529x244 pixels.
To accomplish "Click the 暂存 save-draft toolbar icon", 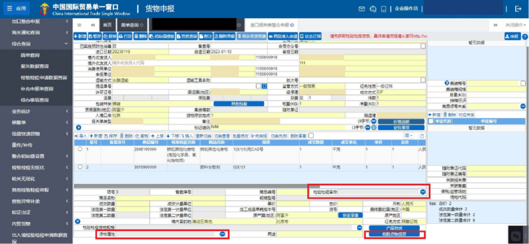I will click(95, 36).
